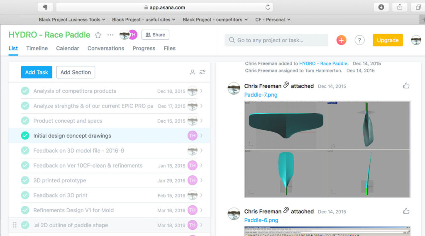Click TH avatar on 3D printed prototype task
Screen dimensions: 425x236
coord(193,180)
